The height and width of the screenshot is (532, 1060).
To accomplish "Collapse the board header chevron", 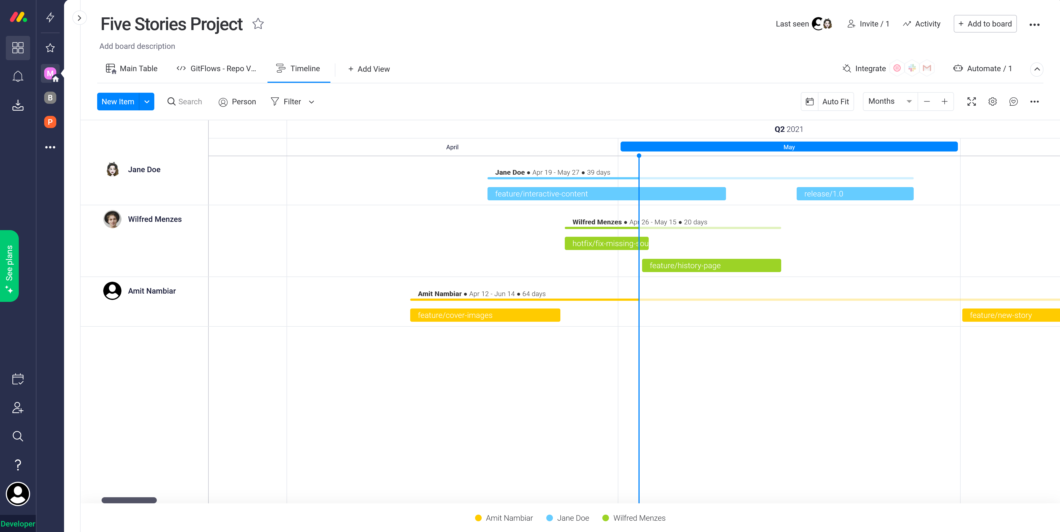I will point(1037,69).
